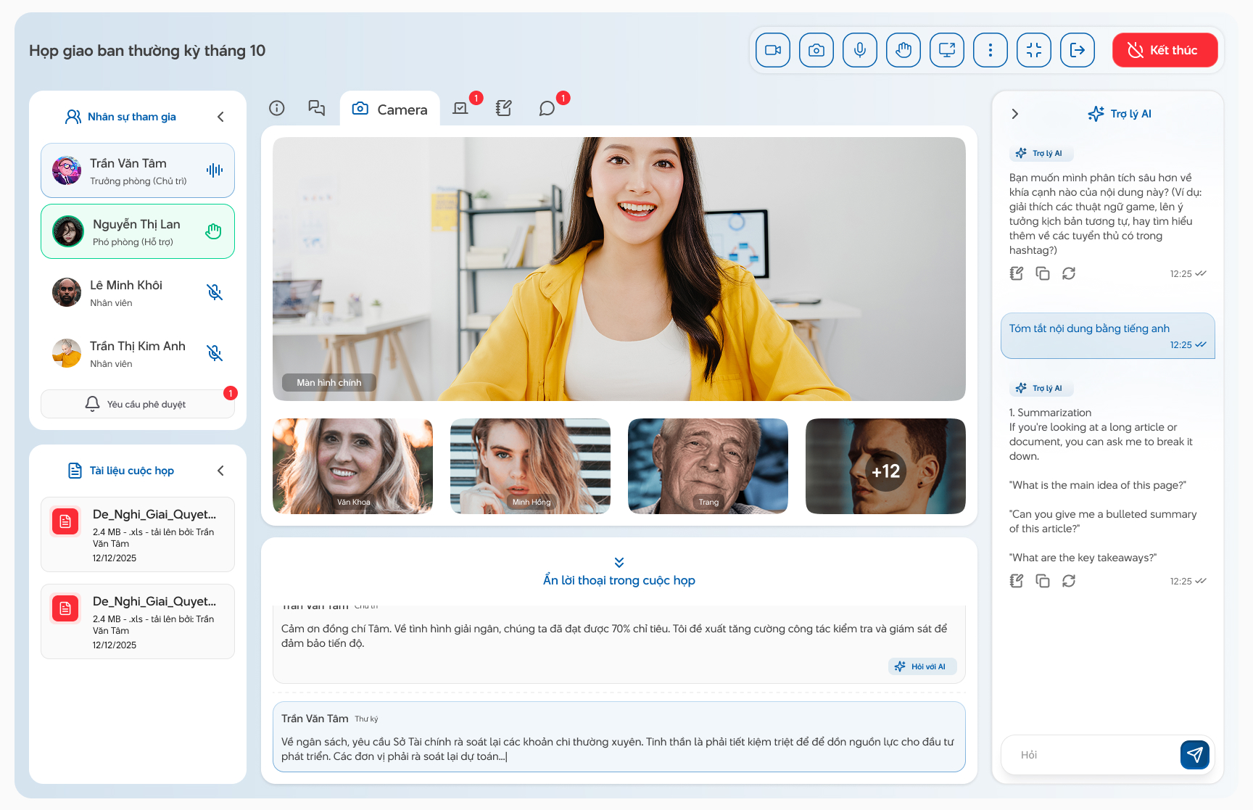Select the Minh Hồng video thumbnail
Screen dimensions: 1253x810
530,466
